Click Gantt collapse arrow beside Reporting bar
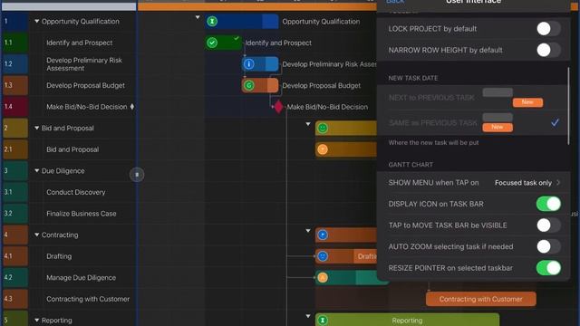Viewport: 580px width, 326px height. tap(308, 316)
